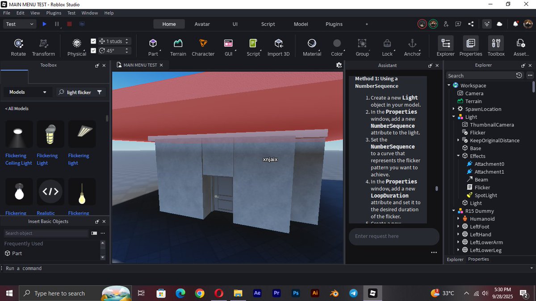This screenshot has width=536, height=301.
Task: Click the Group tool
Action: point(362,47)
